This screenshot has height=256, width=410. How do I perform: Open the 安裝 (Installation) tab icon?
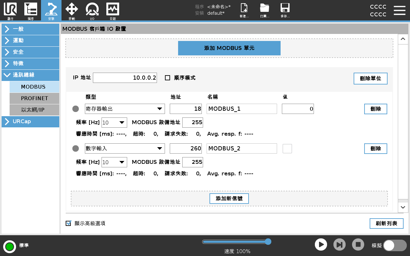point(51,11)
